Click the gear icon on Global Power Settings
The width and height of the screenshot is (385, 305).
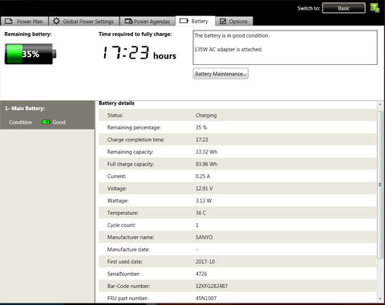tap(56, 21)
